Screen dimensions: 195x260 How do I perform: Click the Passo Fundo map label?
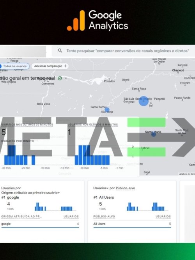[x=182, y=98]
